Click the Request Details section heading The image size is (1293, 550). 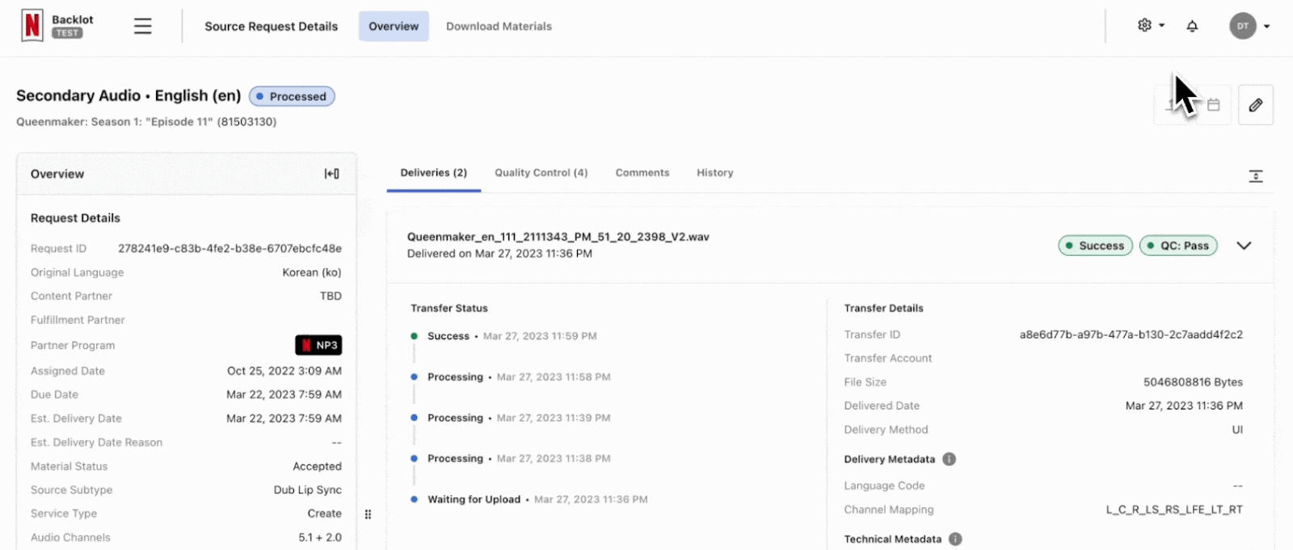[75, 218]
